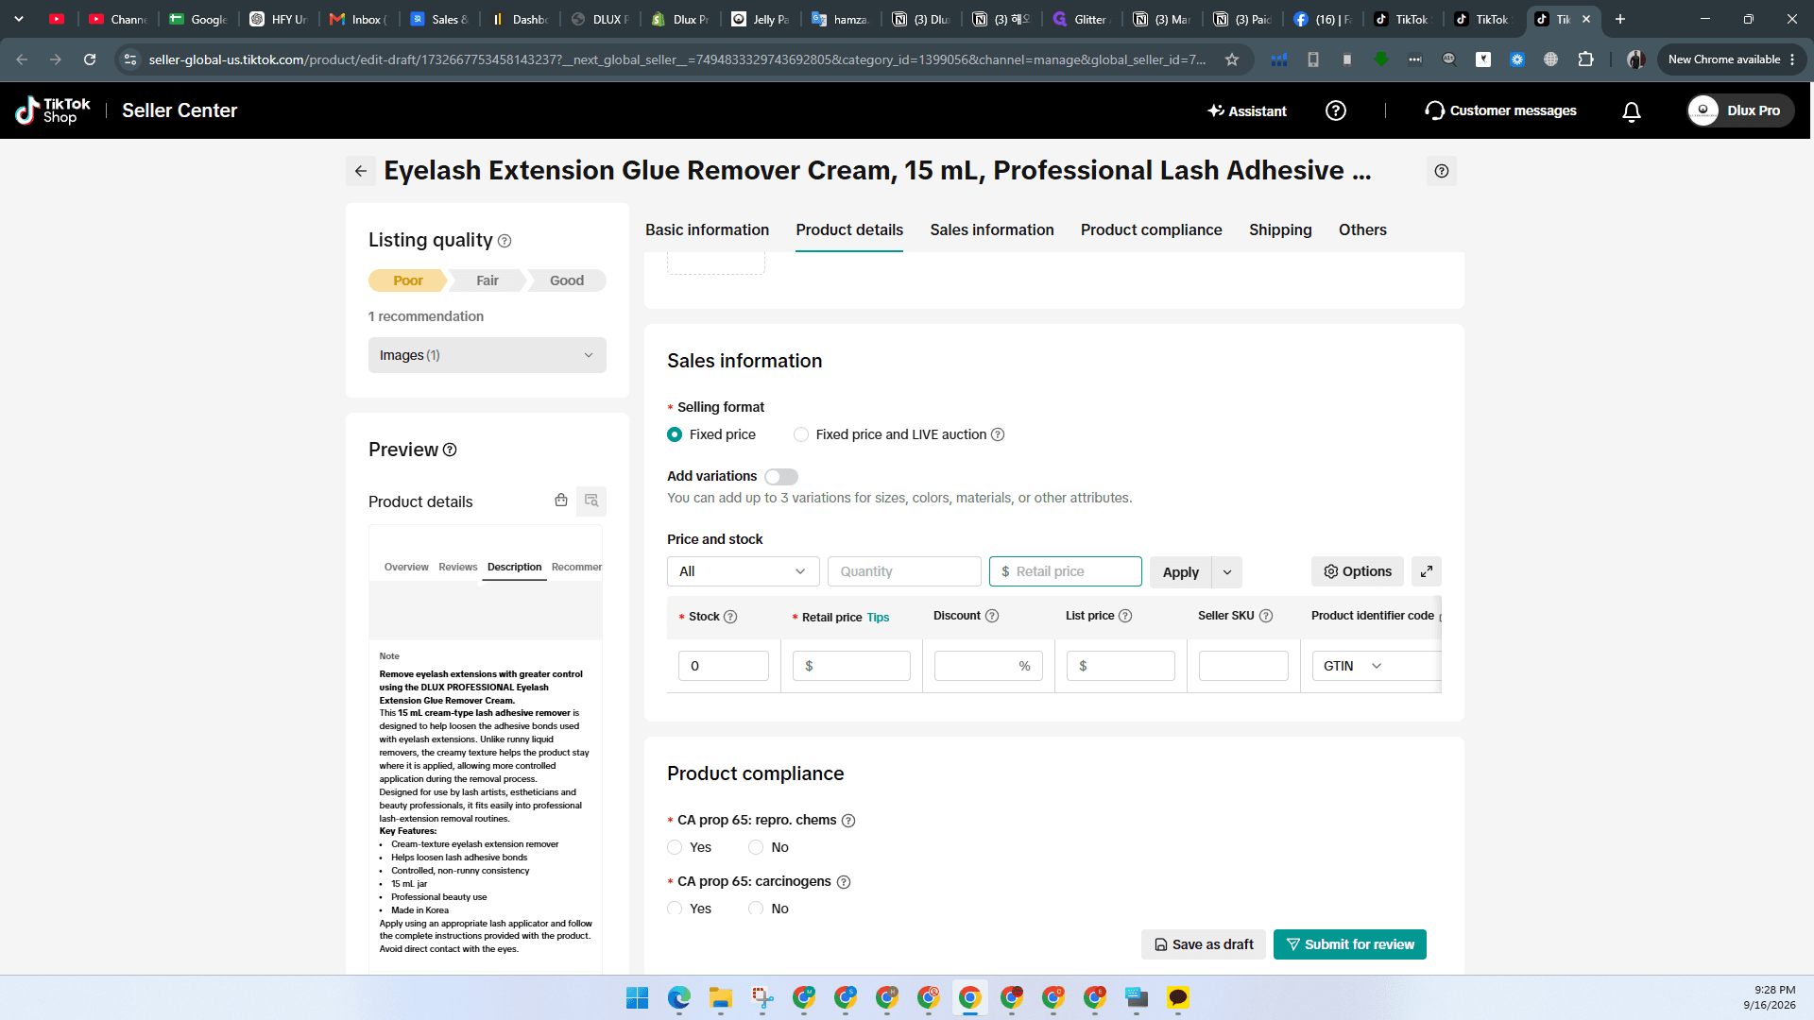Viewport: 1814px width, 1020px height.
Task: Open help for Fixed price and LIVE auction
Action: [x=998, y=434]
